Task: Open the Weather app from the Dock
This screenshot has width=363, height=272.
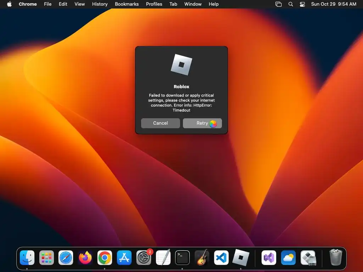Action: (x=288, y=257)
